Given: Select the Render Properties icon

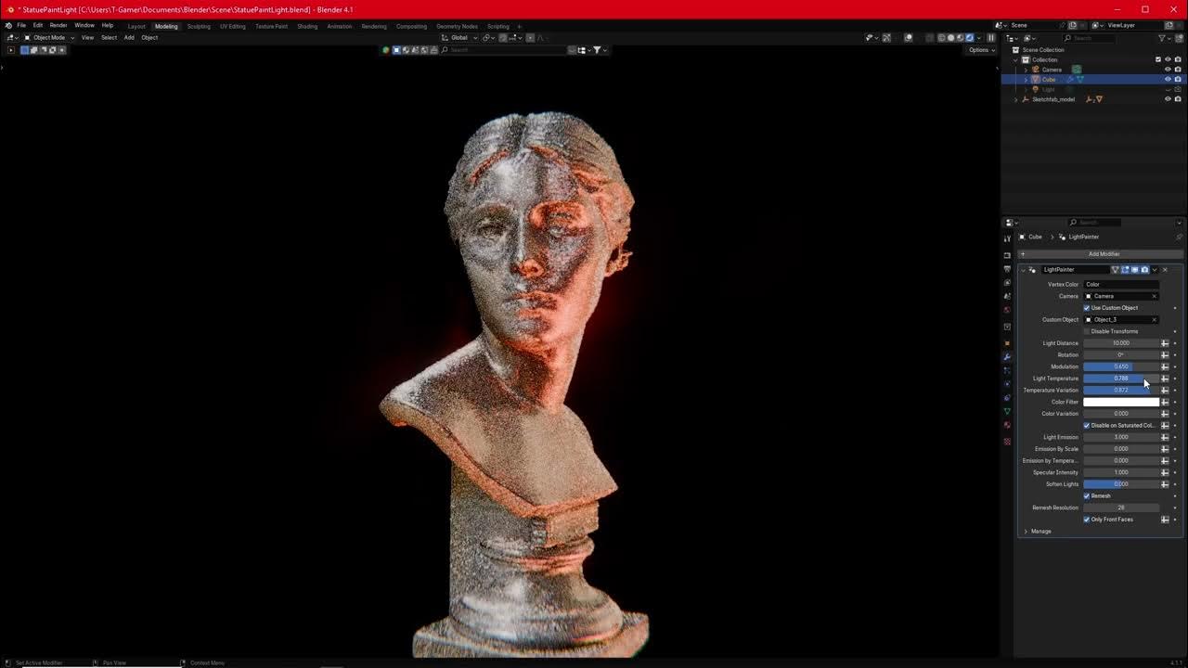Looking at the screenshot, I should pyautogui.click(x=1008, y=254).
